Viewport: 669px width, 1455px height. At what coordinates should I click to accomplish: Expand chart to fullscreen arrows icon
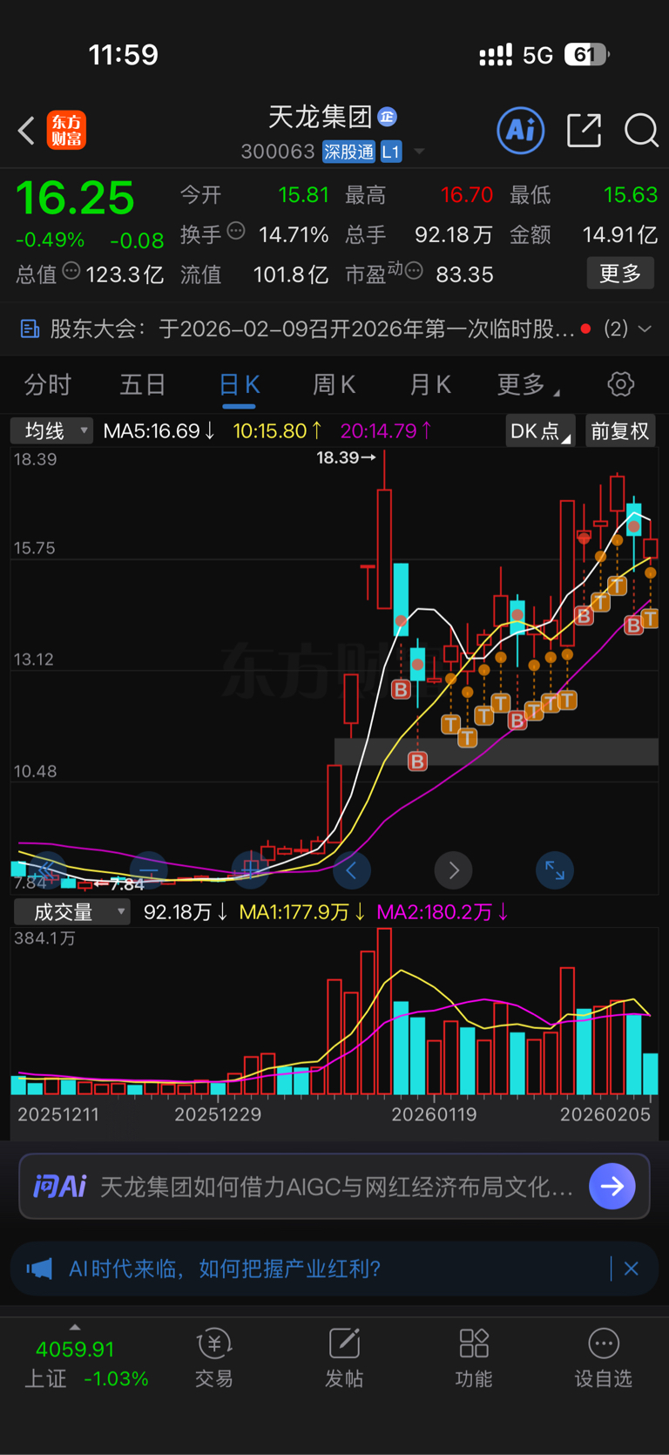click(x=555, y=870)
